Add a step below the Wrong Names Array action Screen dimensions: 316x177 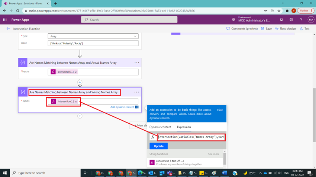click(80, 116)
